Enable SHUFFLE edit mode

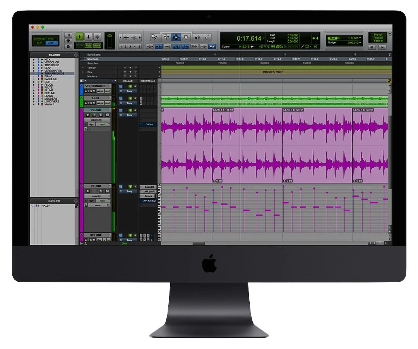(x=39, y=39)
